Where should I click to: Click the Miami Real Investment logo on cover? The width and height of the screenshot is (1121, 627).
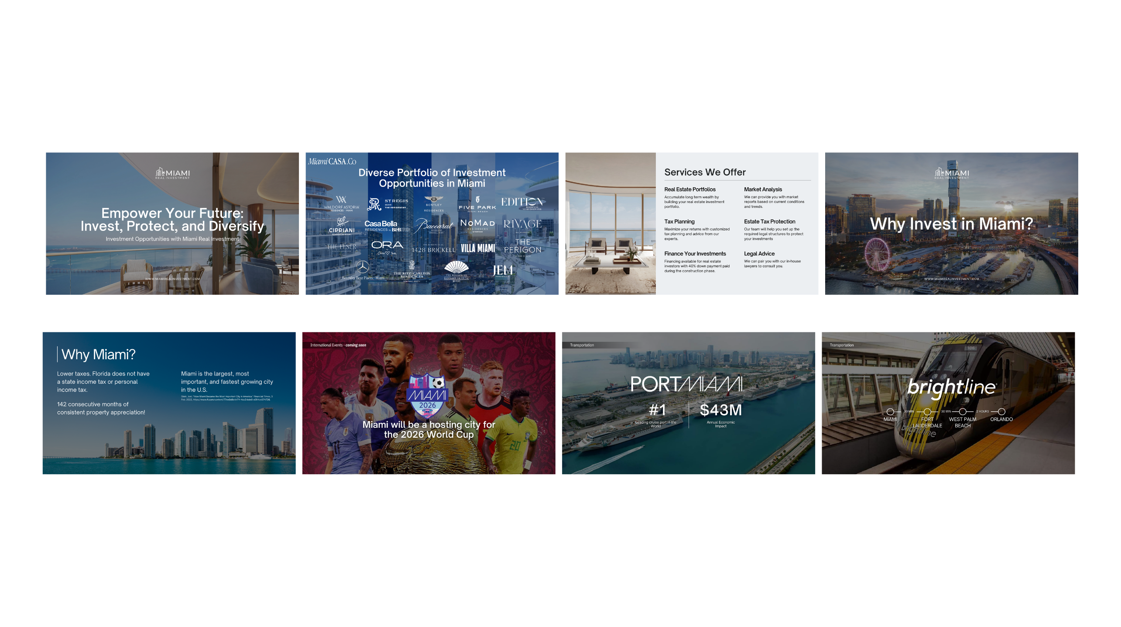click(x=173, y=173)
